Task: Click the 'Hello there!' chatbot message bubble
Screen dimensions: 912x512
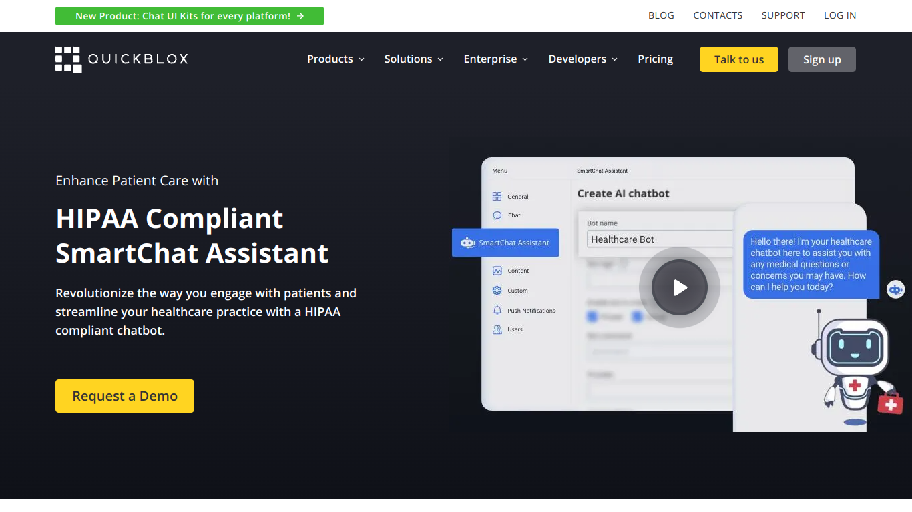Action: (811, 264)
